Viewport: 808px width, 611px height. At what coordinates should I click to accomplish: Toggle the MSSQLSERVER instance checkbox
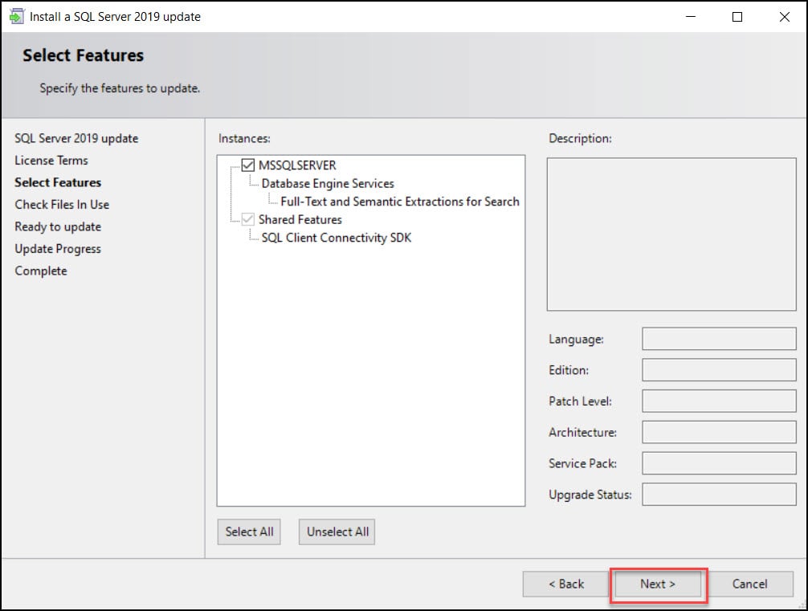pyautogui.click(x=248, y=165)
